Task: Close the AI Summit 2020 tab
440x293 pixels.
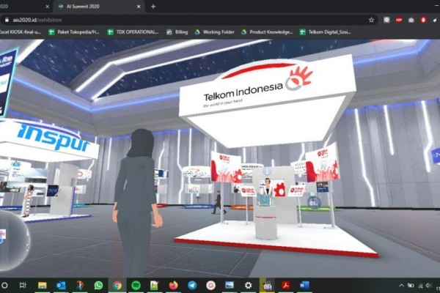Action: (x=139, y=7)
